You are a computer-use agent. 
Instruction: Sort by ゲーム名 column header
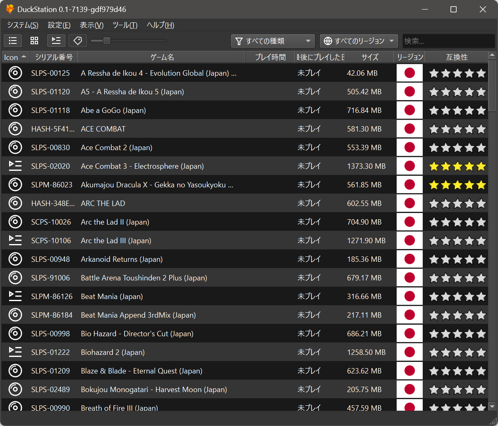(162, 57)
